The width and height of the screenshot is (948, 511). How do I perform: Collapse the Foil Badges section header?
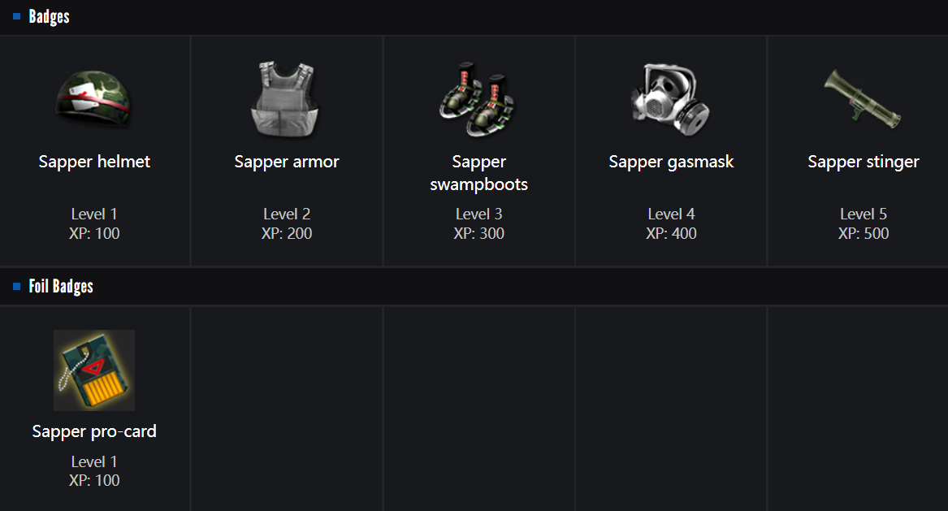[61, 286]
